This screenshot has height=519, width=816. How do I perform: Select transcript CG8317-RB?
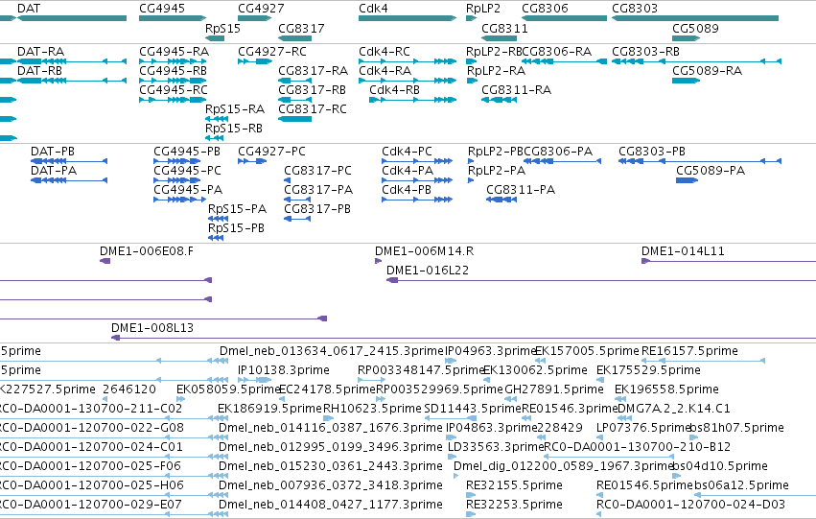(x=294, y=100)
